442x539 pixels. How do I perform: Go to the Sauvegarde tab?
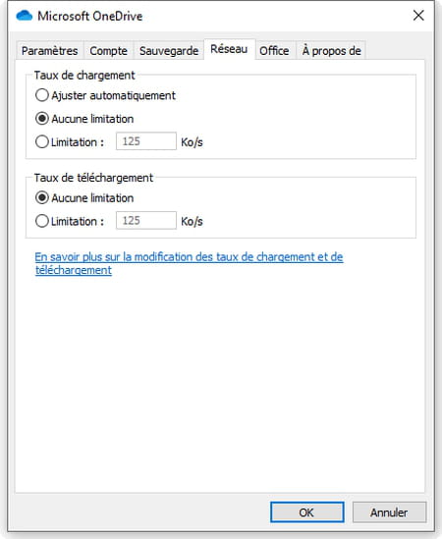[169, 51]
